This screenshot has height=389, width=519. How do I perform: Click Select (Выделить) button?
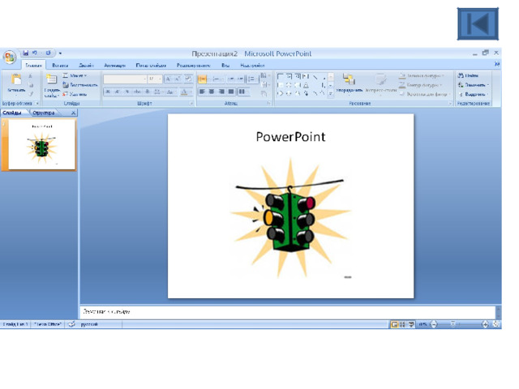[x=474, y=94]
